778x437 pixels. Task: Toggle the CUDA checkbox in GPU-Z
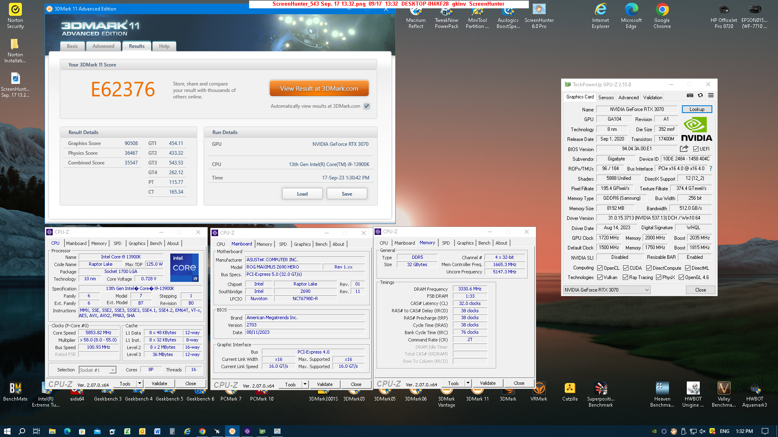(626, 268)
